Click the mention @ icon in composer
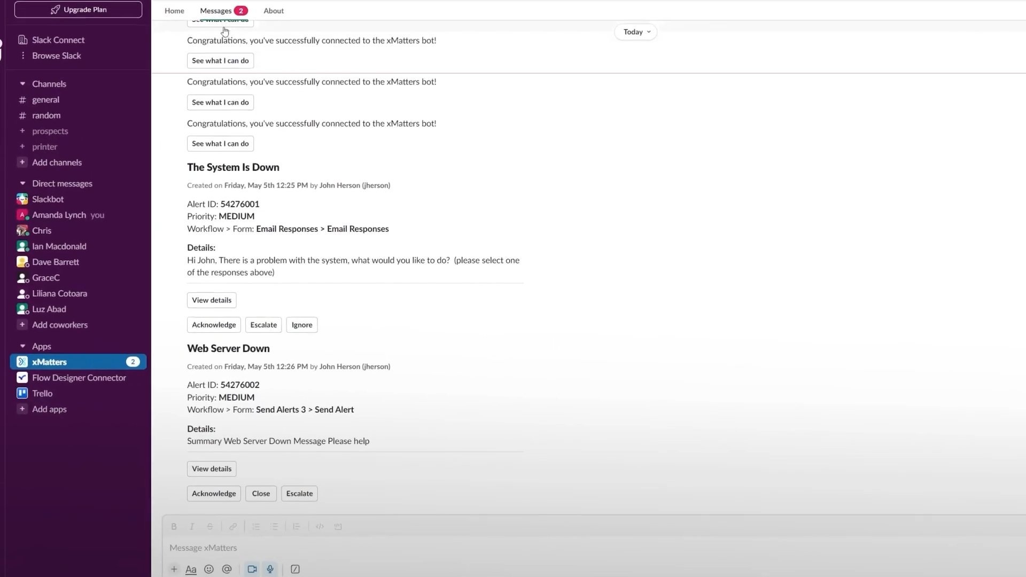 [x=227, y=569]
